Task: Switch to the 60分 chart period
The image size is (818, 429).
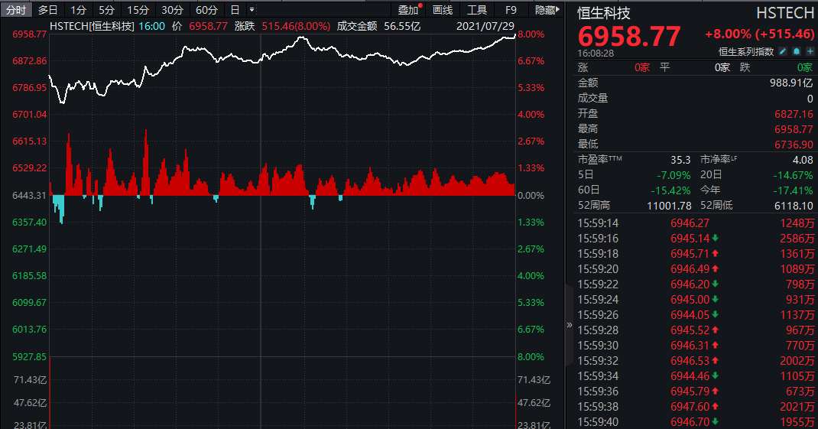Action: (206, 9)
